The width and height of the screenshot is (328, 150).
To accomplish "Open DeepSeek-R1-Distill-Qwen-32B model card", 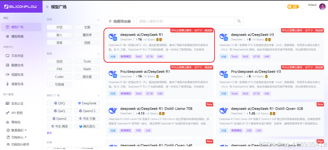I will 270,119.
